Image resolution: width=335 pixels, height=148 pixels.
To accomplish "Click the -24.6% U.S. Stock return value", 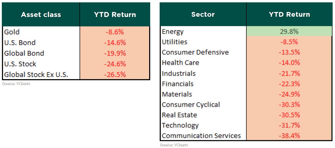I will point(115,64).
